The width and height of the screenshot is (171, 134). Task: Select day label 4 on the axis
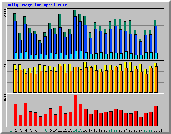[26, 130]
